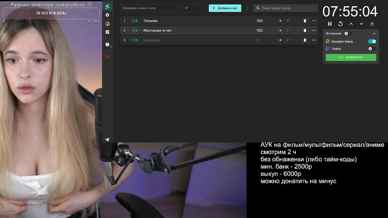The height and width of the screenshot is (218, 388).
Task: Click the Donation Alerts logo icon
Action: [x=328, y=41]
